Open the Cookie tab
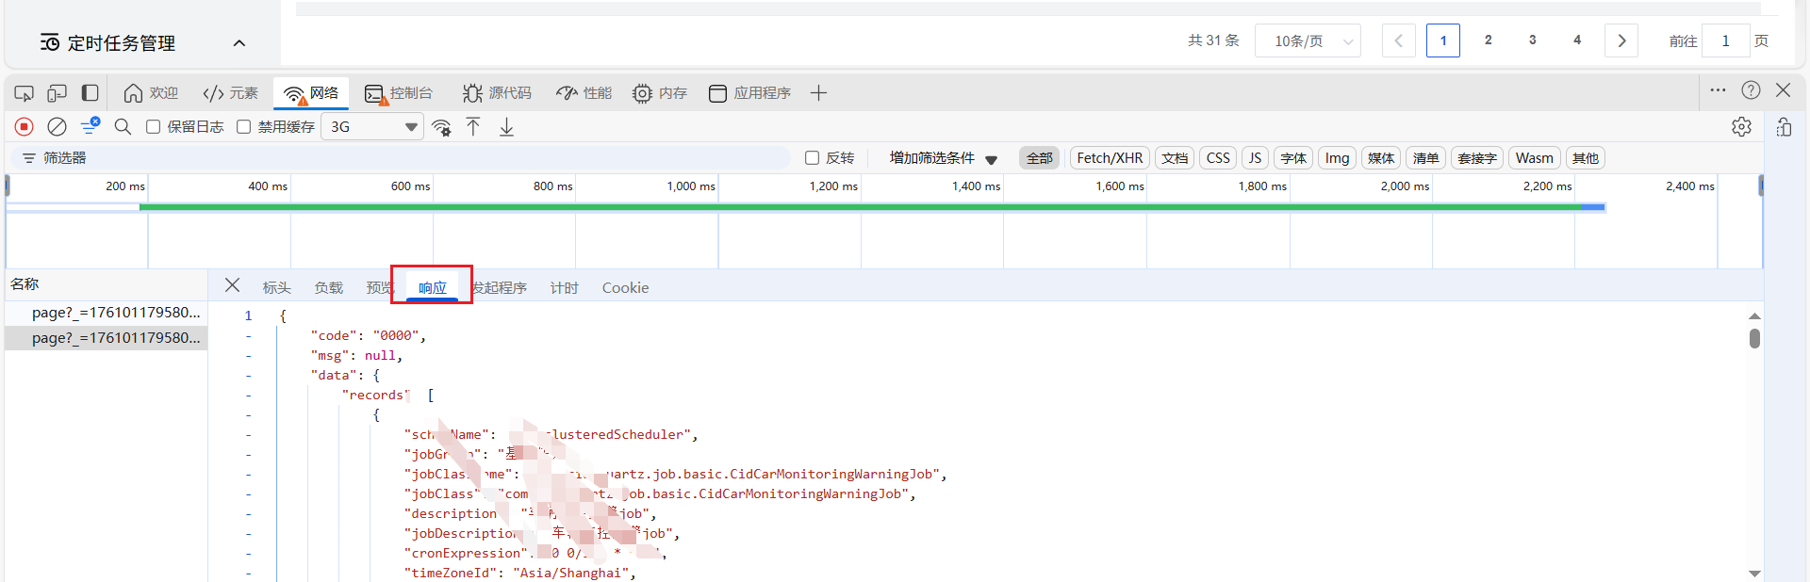Screen dimensions: 1810x582 (x=625, y=287)
